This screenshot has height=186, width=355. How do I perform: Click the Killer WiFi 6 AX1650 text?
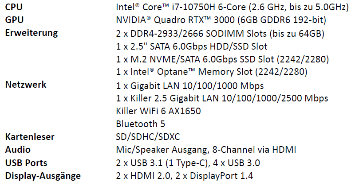[x=158, y=111]
